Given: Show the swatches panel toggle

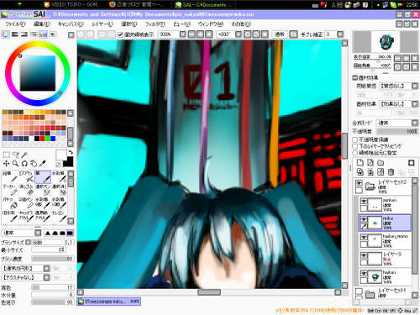Looking at the screenshot, I should coord(43,34).
